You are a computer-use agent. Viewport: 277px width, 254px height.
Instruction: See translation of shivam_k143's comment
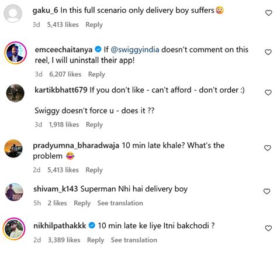pos(120,203)
